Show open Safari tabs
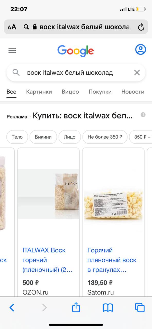 [x=140, y=307]
